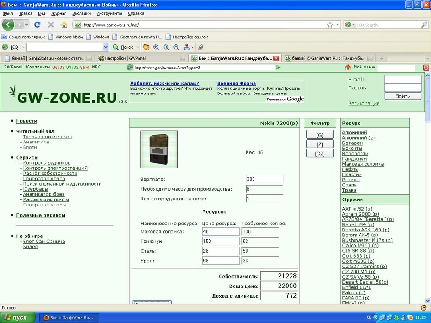The height and width of the screenshot is (323, 431).
Task: Click the Зарплата input field
Action: point(264,179)
